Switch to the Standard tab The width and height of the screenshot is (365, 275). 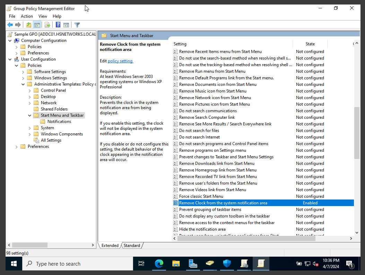click(132, 245)
